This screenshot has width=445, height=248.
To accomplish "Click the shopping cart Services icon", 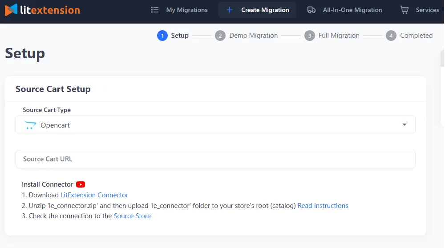I will click(405, 10).
